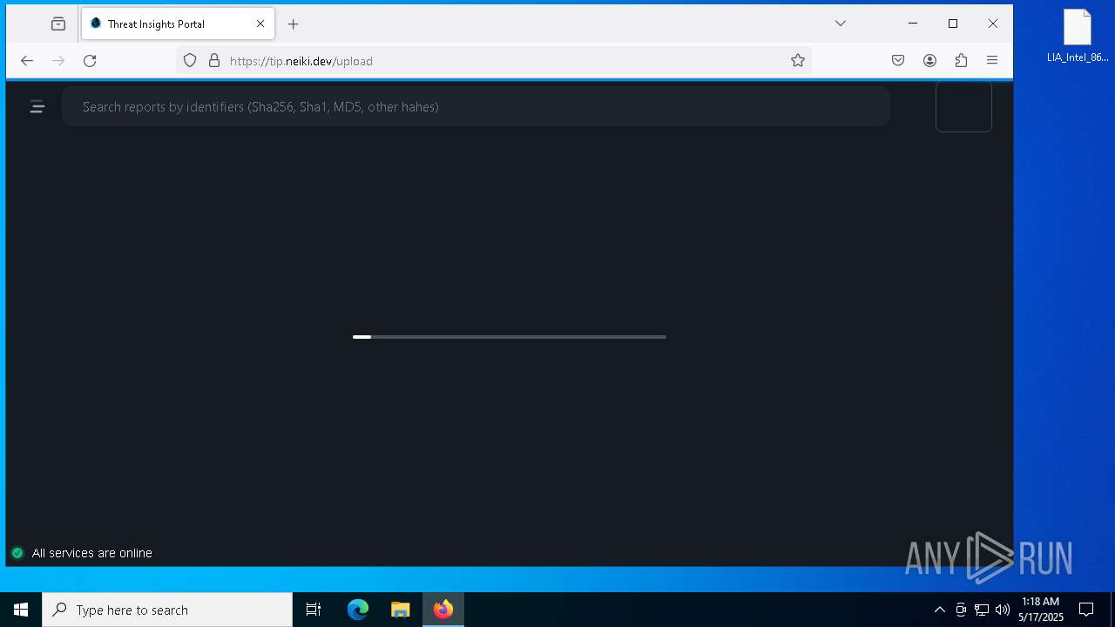Click the Meet Now tray icon
This screenshot has width=1115, height=627.
(961, 610)
